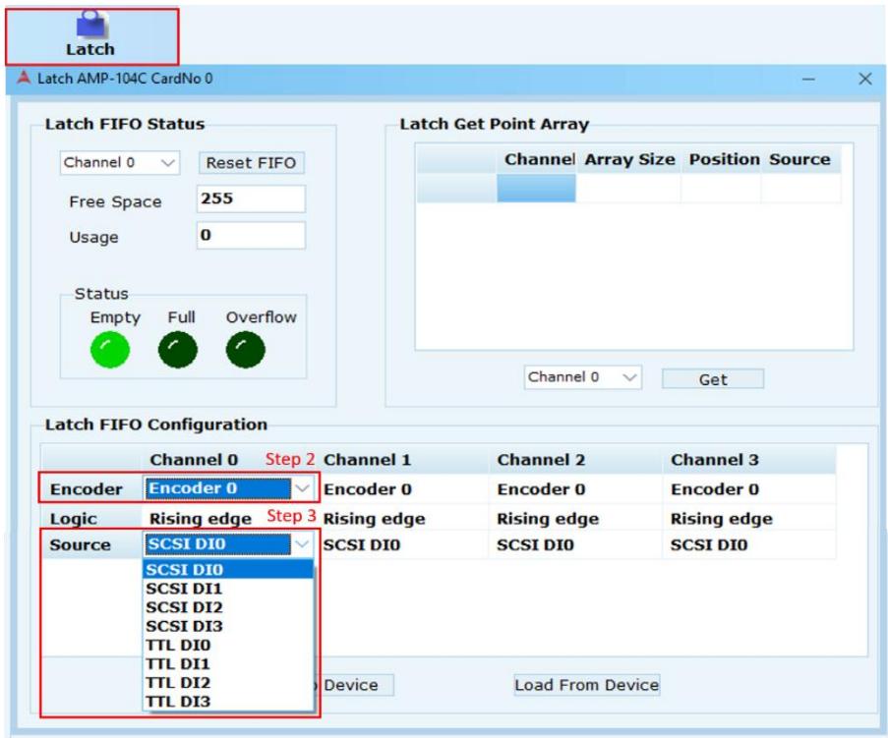
Task: Click the app logo in the title bar
Action: pos(24,78)
